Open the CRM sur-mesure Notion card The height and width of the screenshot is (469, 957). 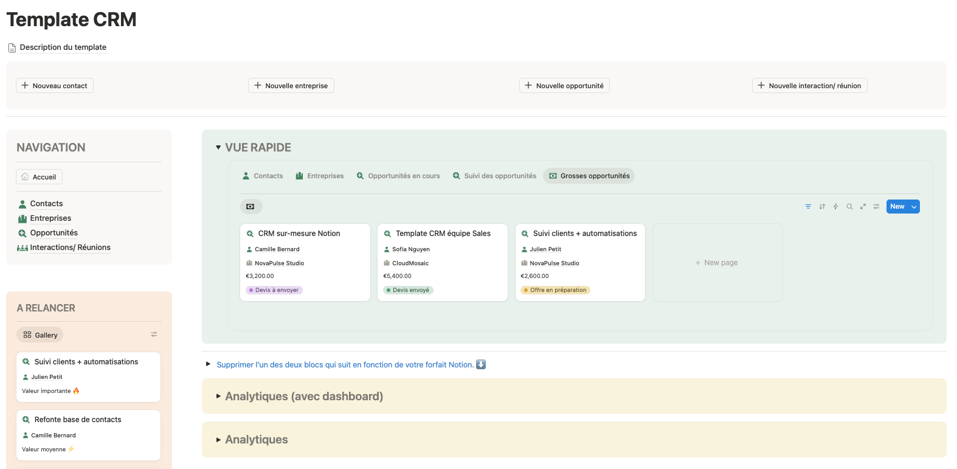(x=299, y=234)
